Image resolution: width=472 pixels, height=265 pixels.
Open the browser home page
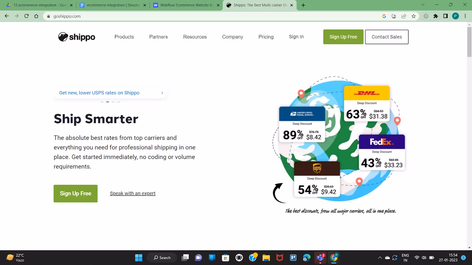pos(36,16)
